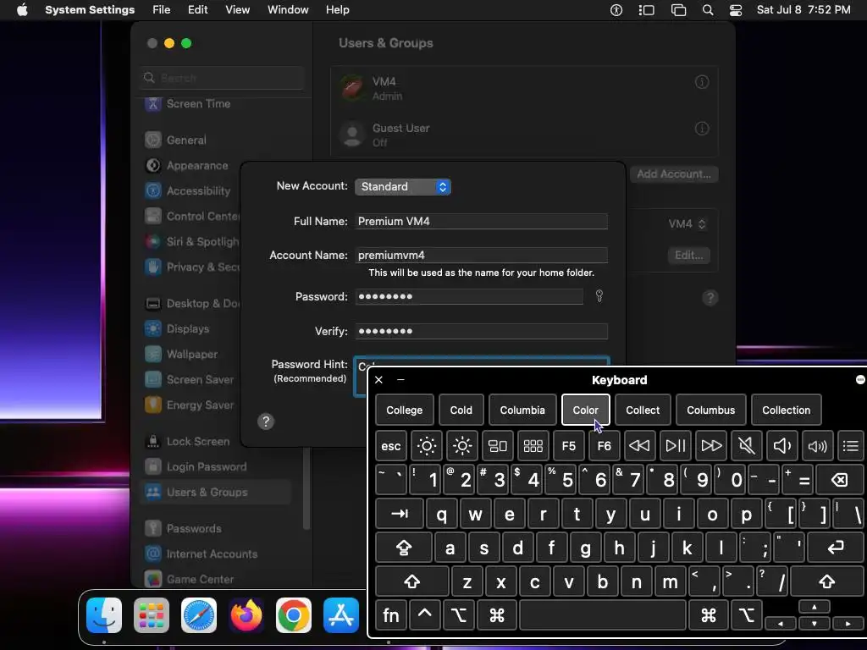Screen dimensions: 867x650
Task: Open the Help menu
Action: (337, 10)
